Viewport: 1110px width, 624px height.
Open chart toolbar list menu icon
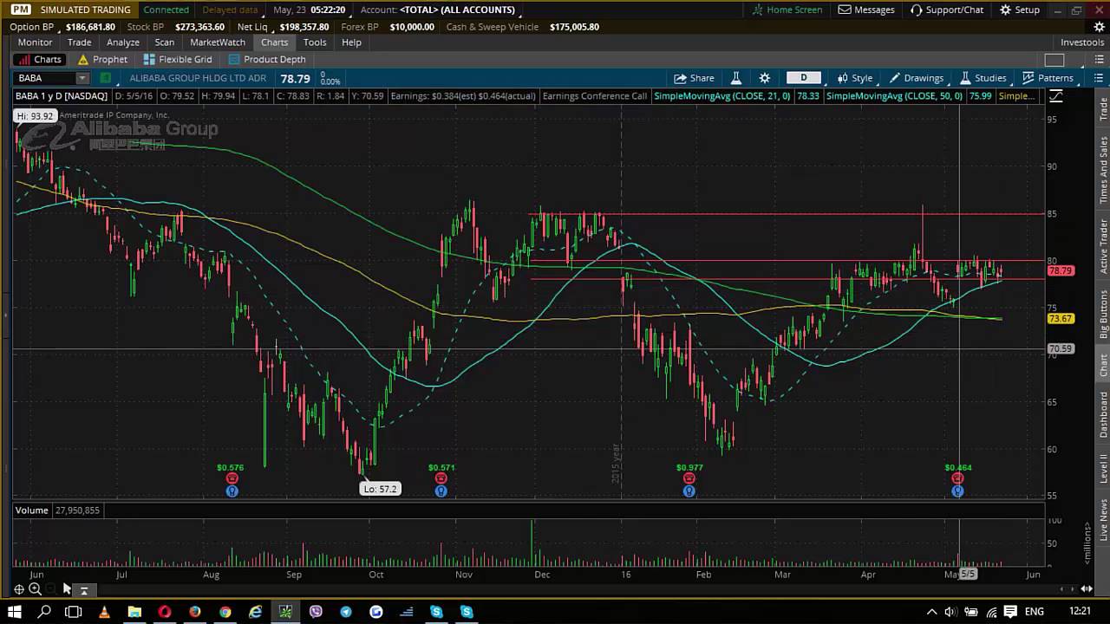1100,78
